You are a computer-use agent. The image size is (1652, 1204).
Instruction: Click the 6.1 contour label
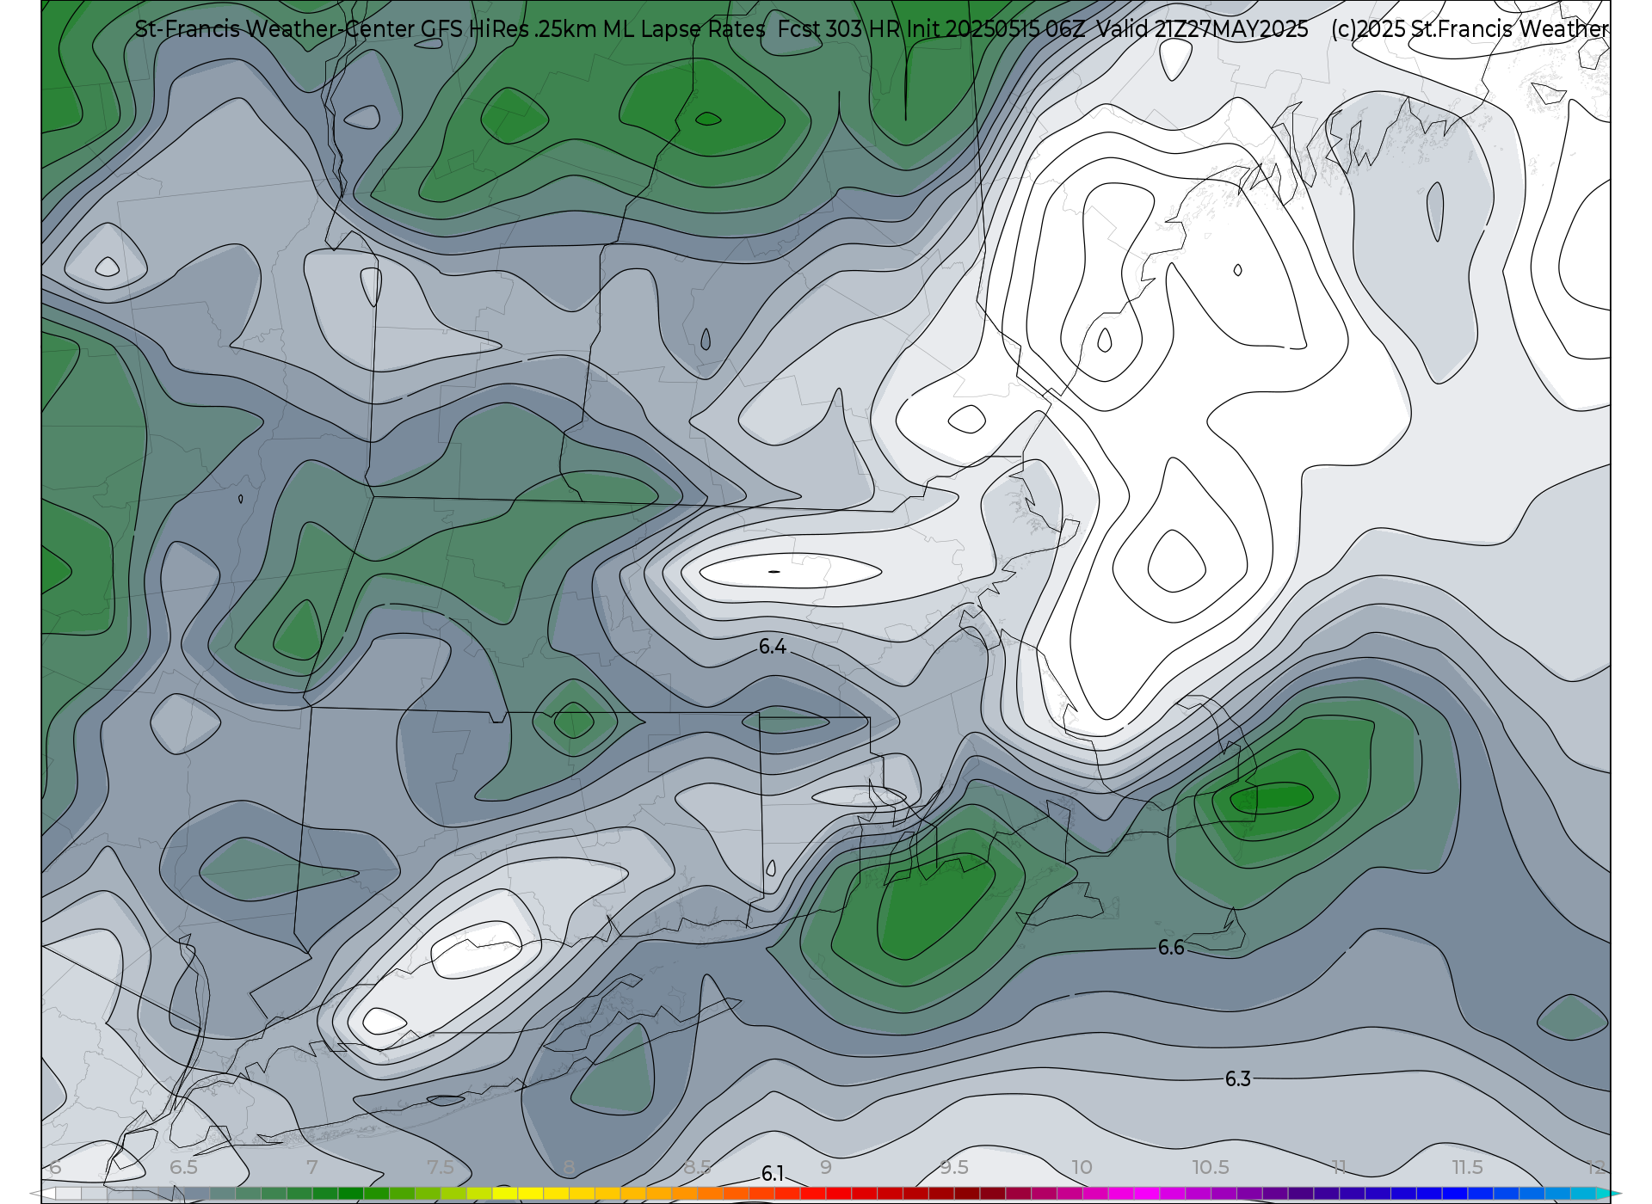772,1174
